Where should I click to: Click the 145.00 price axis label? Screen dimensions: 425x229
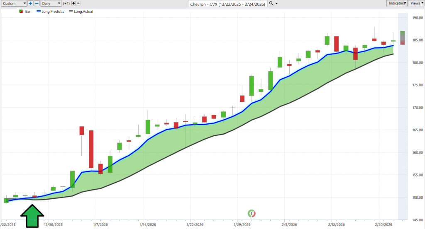click(x=418, y=220)
